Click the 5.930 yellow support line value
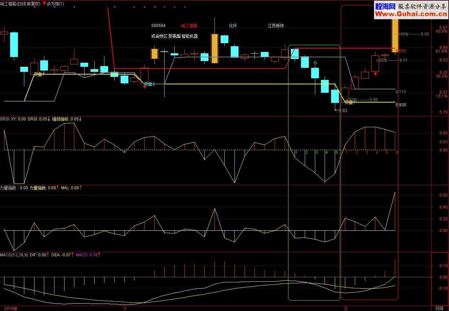This screenshot has width=449, height=311. click(401, 105)
